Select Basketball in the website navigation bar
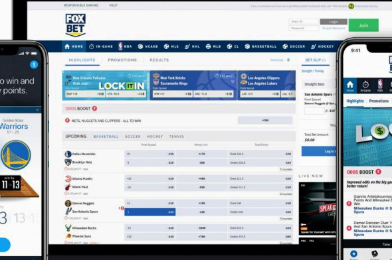 tap(260, 46)
